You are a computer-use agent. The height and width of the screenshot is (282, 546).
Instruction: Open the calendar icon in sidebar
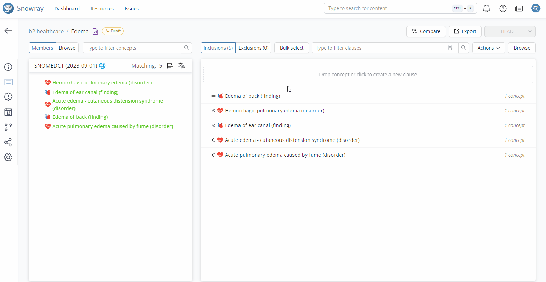pyautogui.click(x=8, y=112)
